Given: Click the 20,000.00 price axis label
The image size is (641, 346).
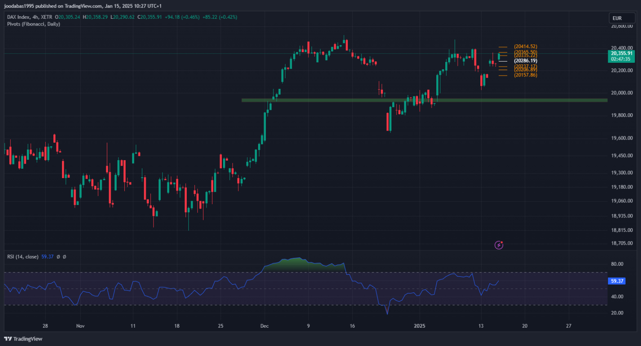Looking at the screenshot, I should pos(621,93).
